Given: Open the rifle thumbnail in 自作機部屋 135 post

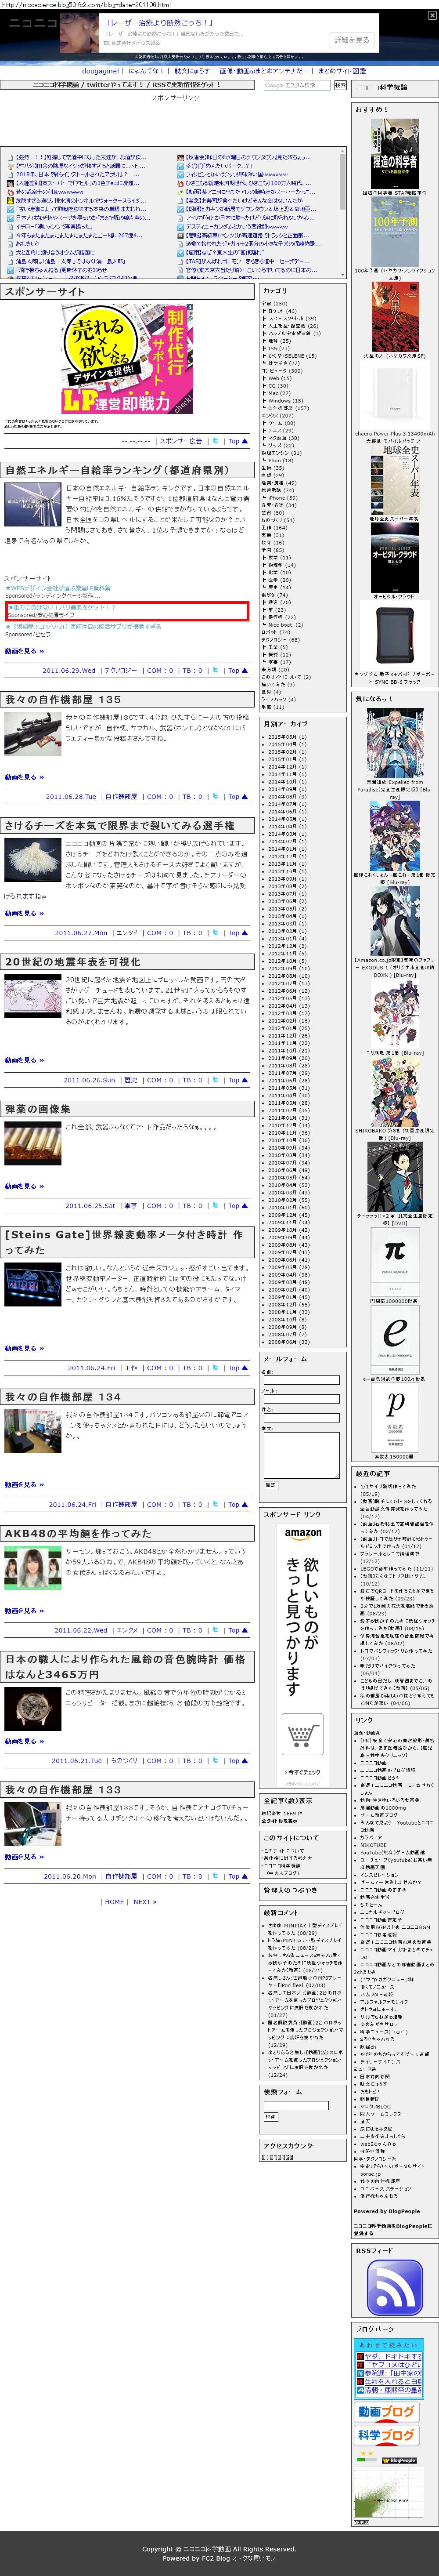Looking at the screenshot, I should [33, 733].
